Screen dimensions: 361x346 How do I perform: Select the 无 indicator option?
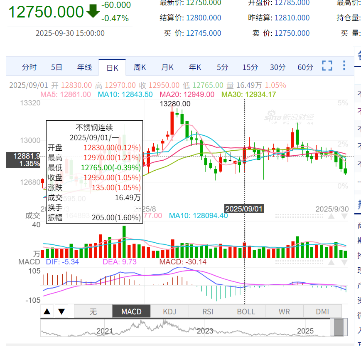[x=93, y=311]
